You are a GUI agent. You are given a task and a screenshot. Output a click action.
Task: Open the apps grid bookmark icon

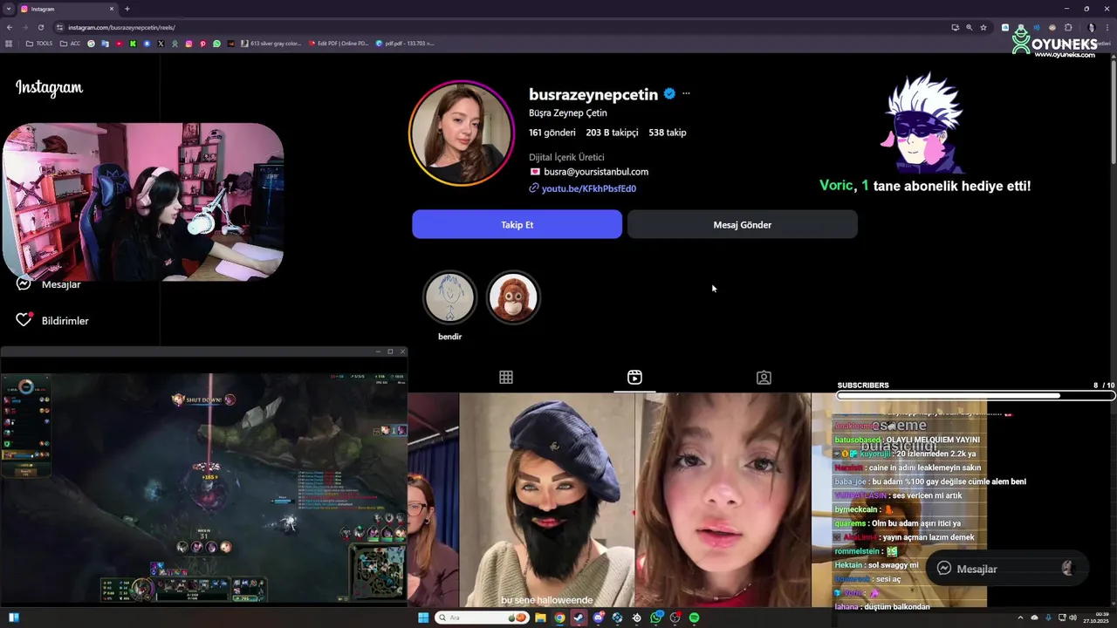pyautogui.click(x=9, y=43)
